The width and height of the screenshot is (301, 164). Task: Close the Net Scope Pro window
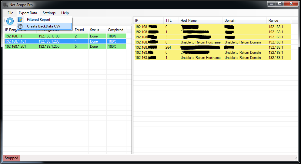pos(291,3)
